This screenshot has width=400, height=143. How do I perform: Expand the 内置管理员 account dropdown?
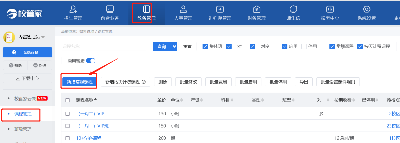pyautogui.click(x=43, y=37)
